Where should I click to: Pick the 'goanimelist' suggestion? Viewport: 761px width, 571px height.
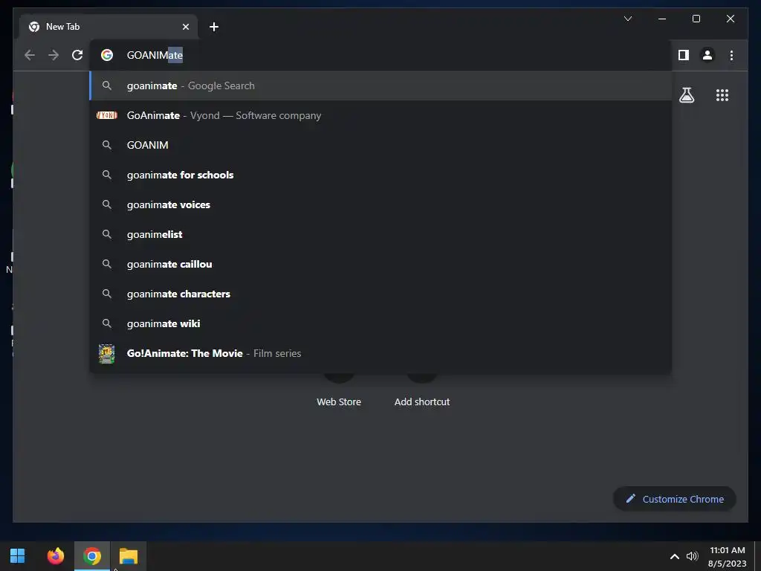(x=380, y=234)
